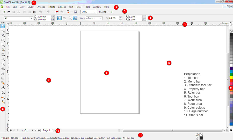Open the 100% zoom levels dropdown
Image resolution: width=233 pixels, height=140 pixels.
[94, 12]
